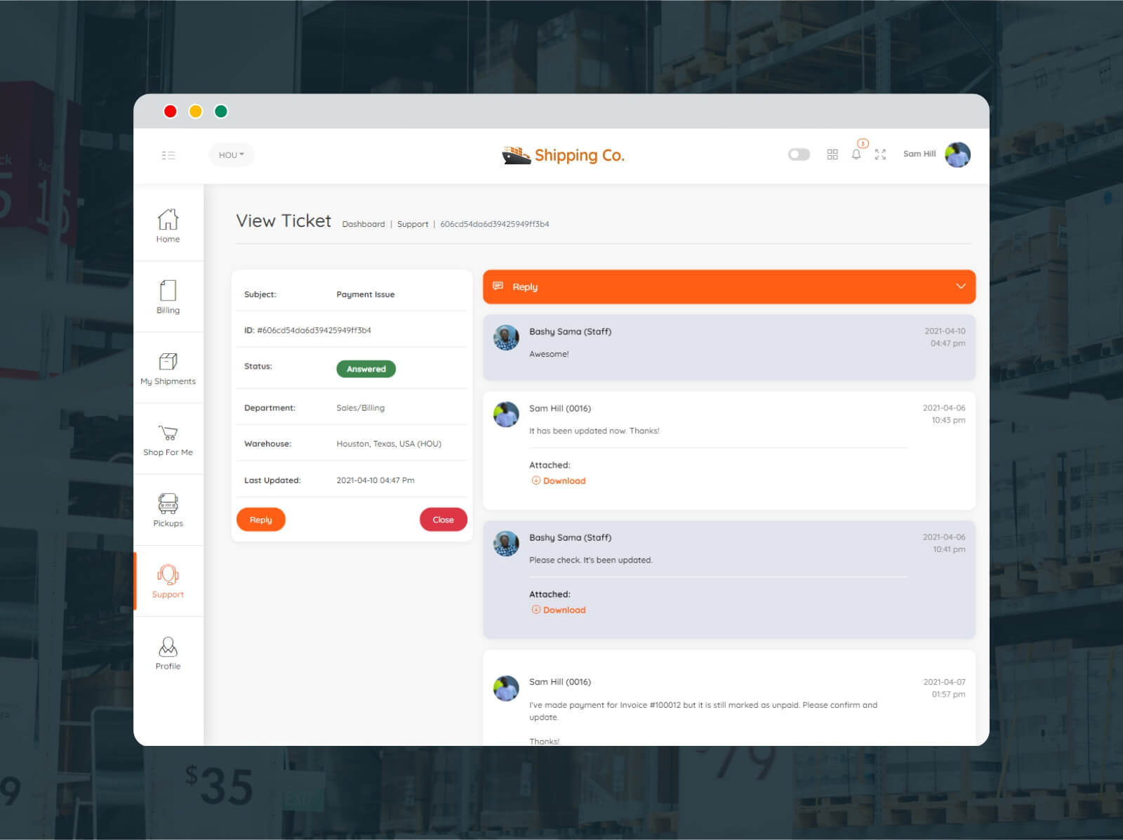Click the Shipping Co. ship logo
The height and width of the screenshot is (840, 1123).
pyautogui.click(x=516, y=155)
